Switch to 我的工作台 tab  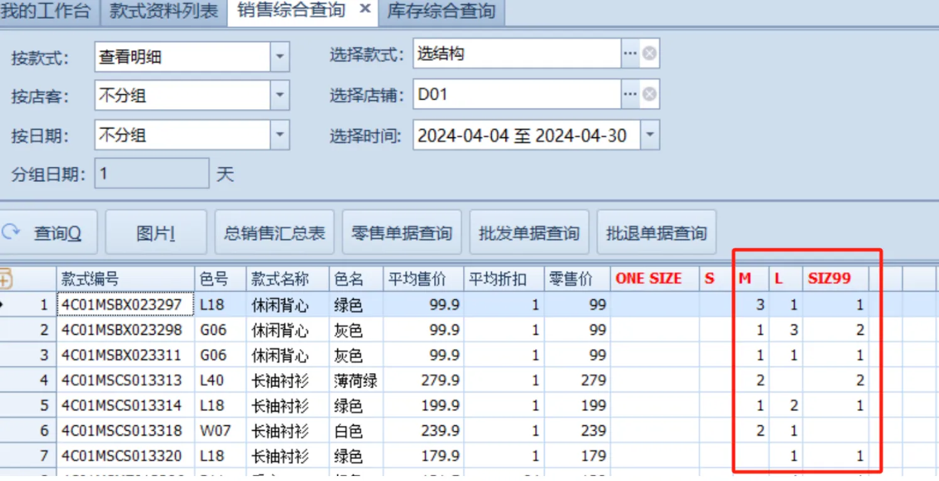pyautogui.click(x=47, y=11)
